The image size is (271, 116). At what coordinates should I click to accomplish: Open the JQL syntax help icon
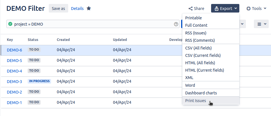(176, 24)
